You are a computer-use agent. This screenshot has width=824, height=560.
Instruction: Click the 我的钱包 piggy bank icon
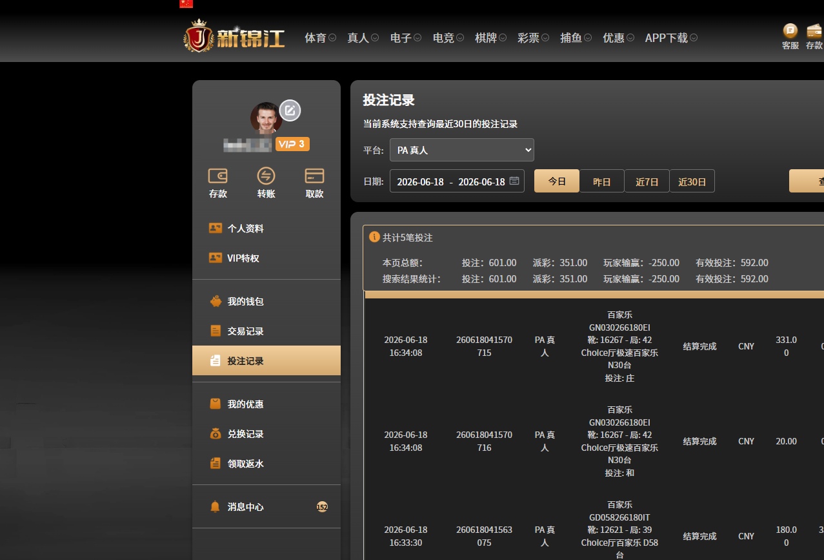coord(216,301)
